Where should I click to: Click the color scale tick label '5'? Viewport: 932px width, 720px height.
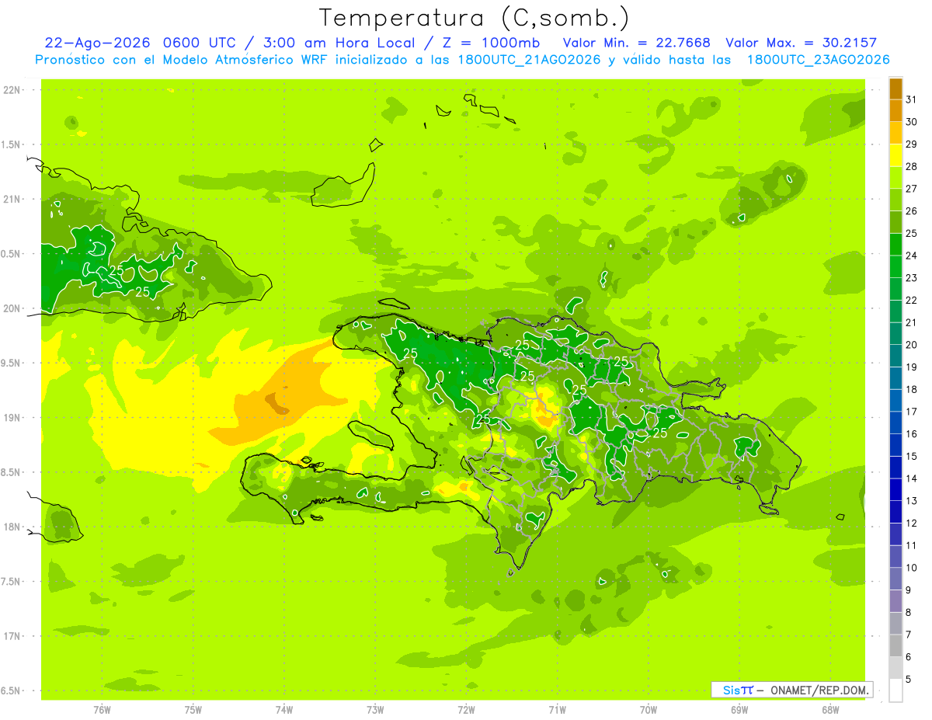(x=909, y=679)
